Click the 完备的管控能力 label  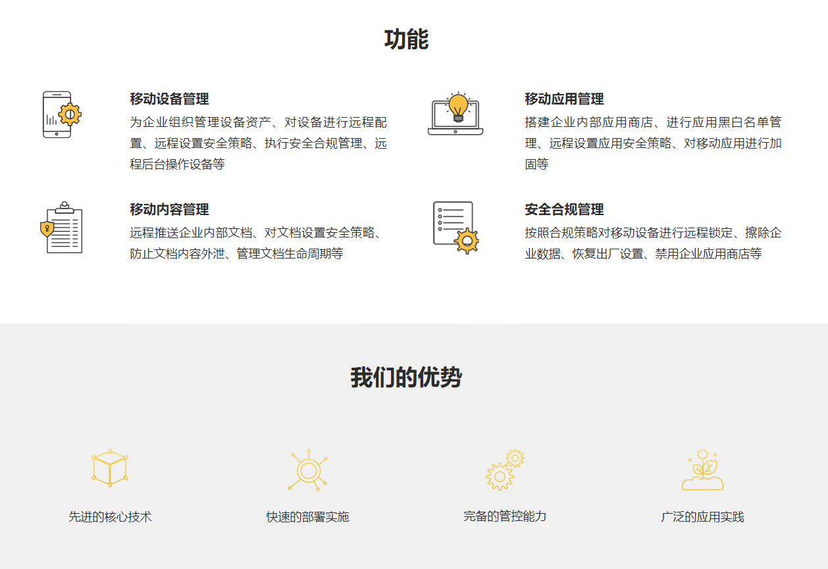[x=505, y=518]
